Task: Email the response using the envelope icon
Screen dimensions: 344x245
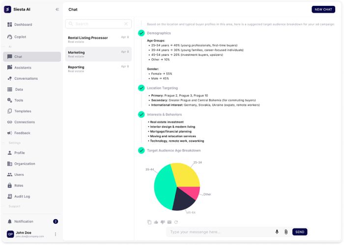Action: [170, 222]
